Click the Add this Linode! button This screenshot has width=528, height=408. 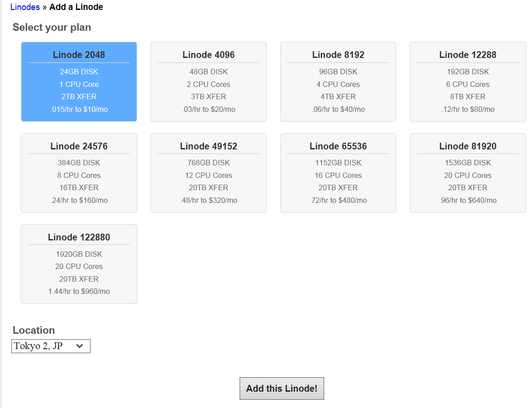[282, 389]
